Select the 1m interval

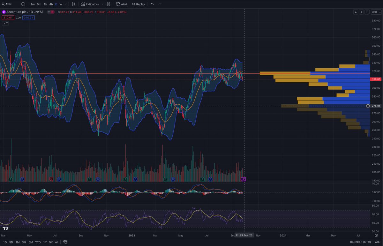(x=33, y=4)
